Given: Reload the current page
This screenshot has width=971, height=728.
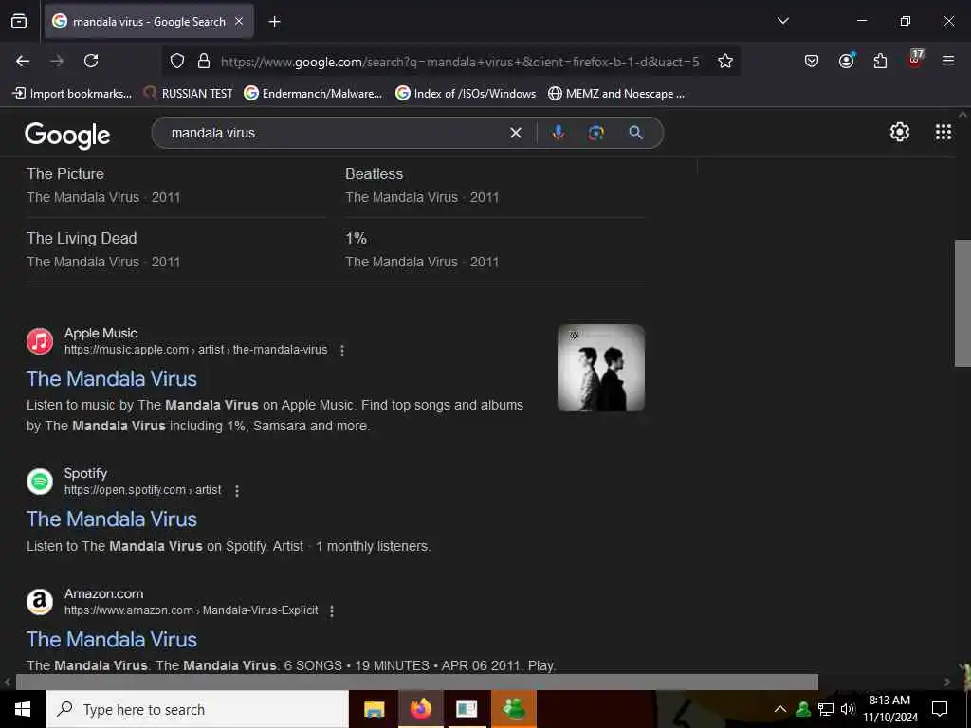Looking at the screenshot, I should click(91, 61).
